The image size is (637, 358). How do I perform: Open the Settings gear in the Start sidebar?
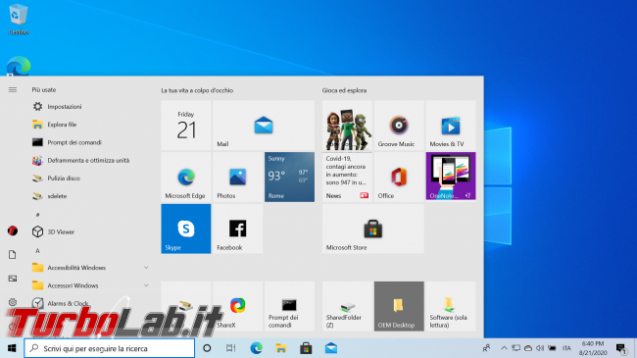click(13, 302)
